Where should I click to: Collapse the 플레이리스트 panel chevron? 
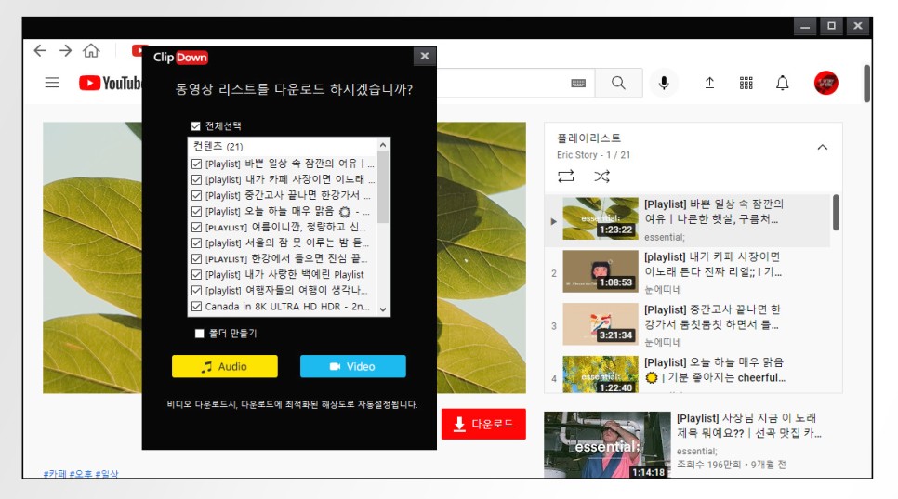pos(823,147)
